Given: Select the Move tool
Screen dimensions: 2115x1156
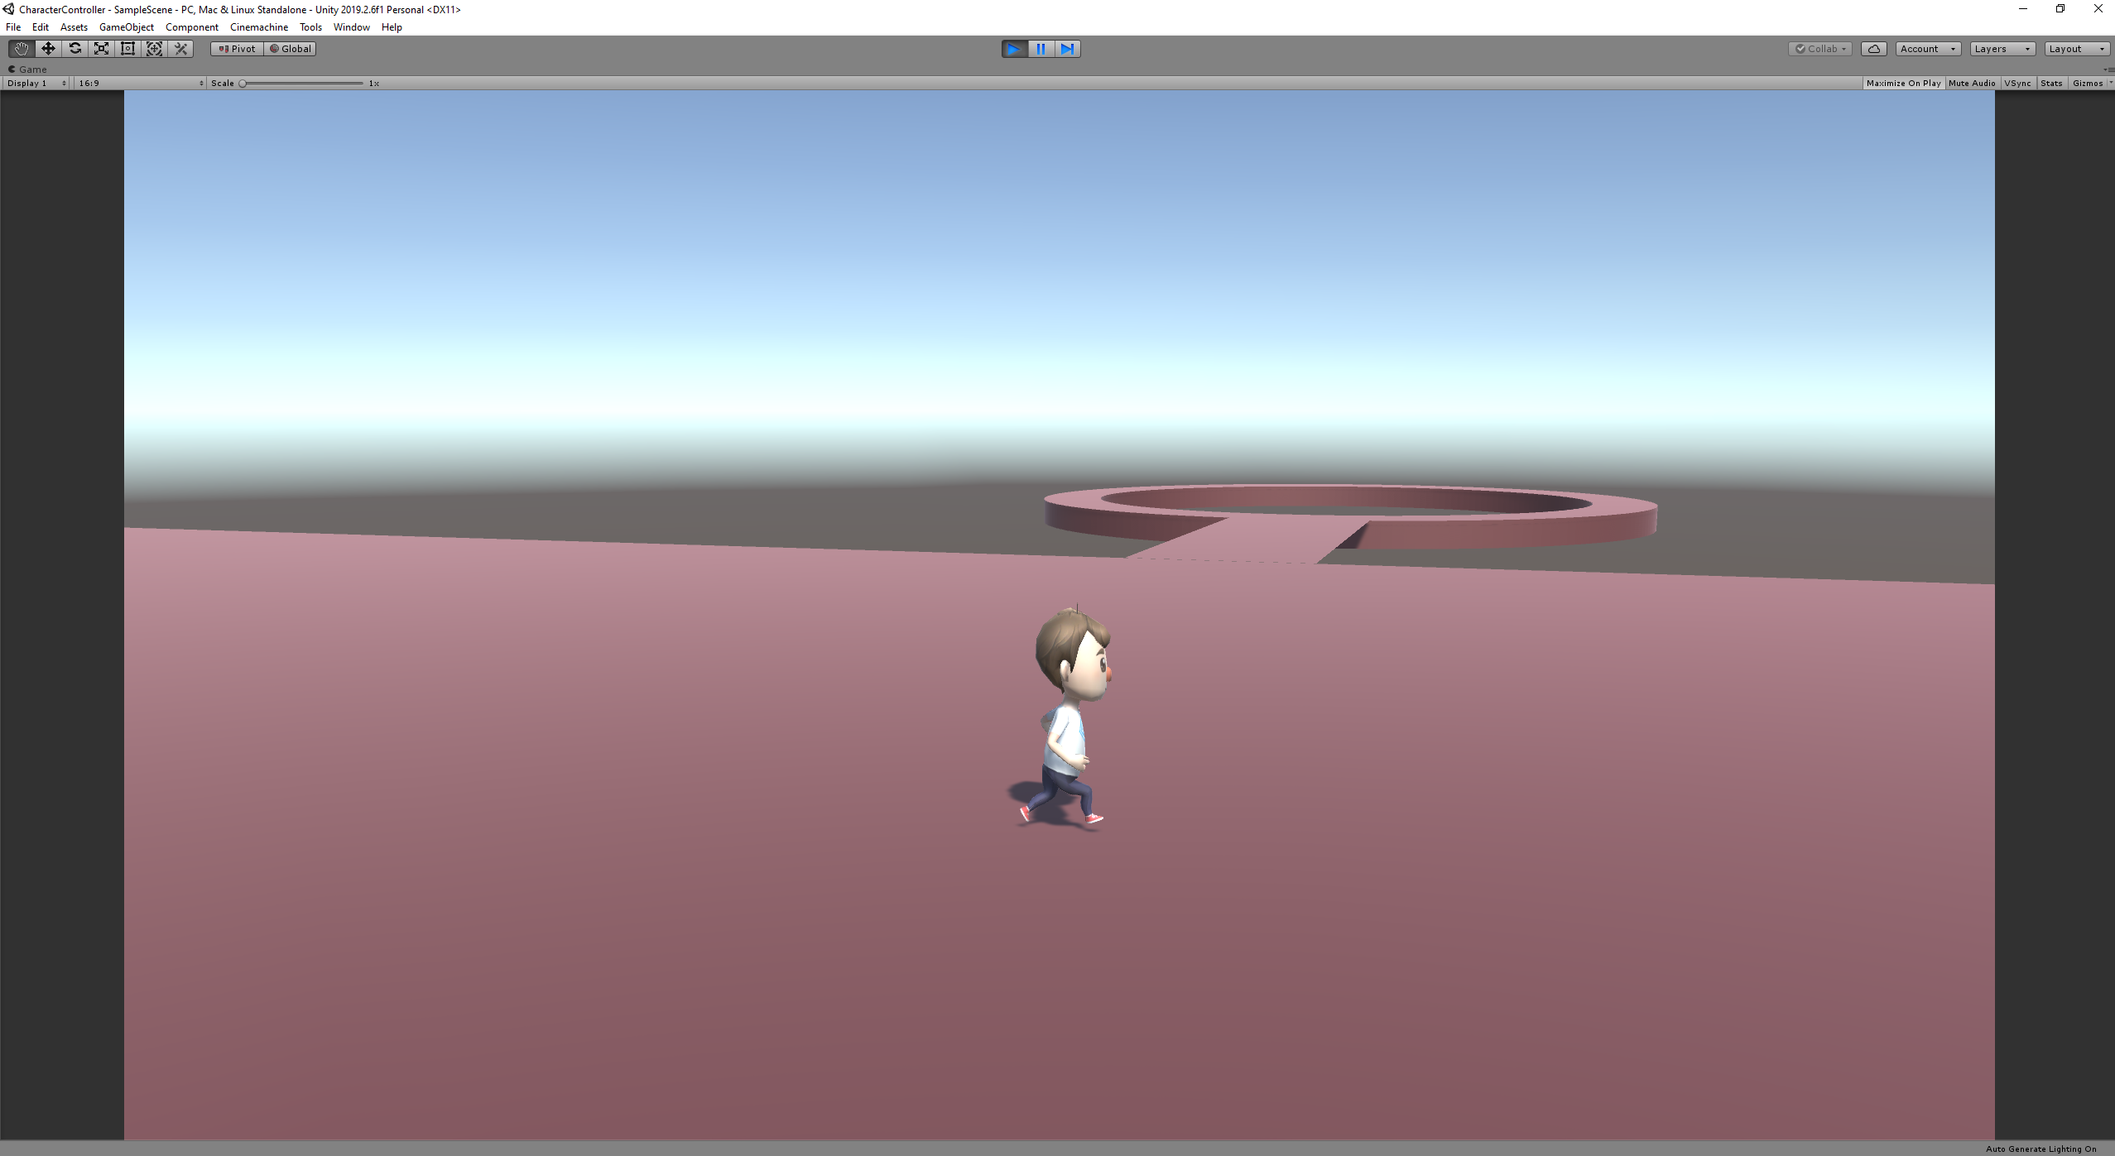Looking at the screenshot, I should [x=48, y=49].
